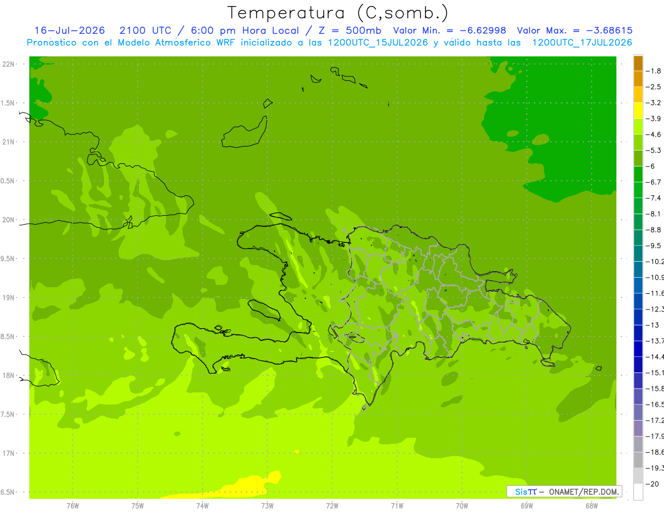Click the "72W" longitude label

[332, 506]
